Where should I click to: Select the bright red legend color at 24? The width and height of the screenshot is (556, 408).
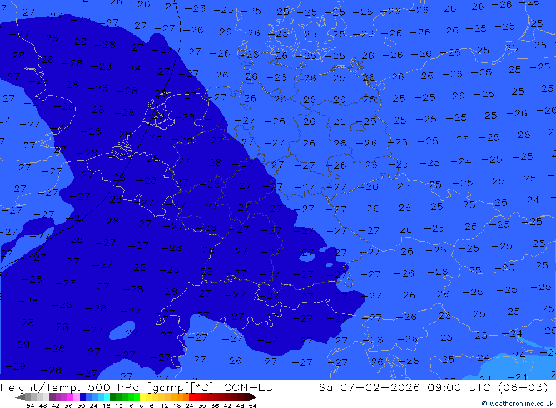[x=192, y=397]
